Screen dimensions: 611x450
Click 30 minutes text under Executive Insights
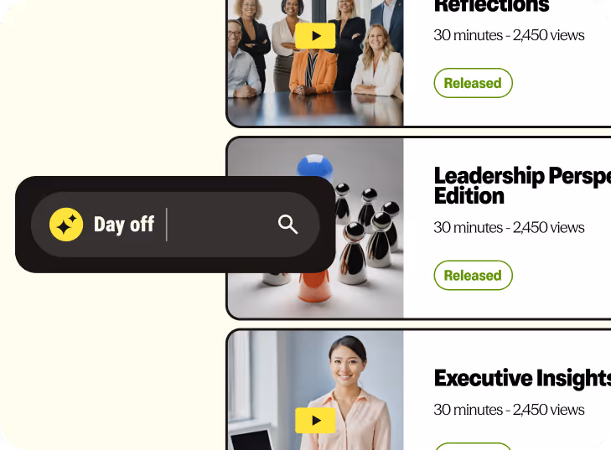pos(468,410)
